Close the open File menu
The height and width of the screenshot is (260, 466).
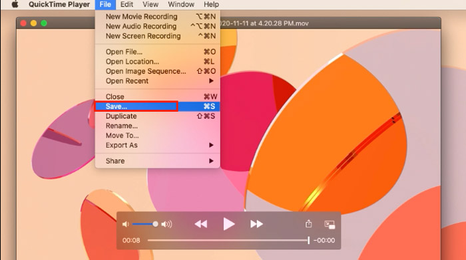pyautogui.click(x=105, y=5)
